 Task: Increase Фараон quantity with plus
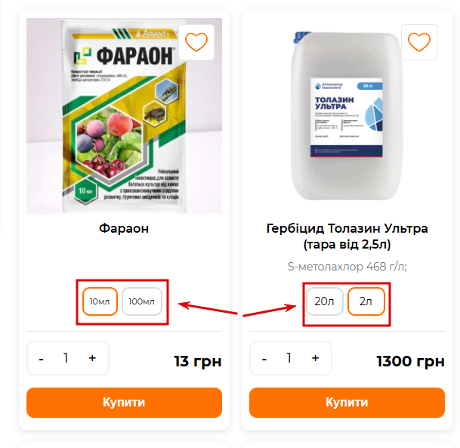click(x=92, y=358)
